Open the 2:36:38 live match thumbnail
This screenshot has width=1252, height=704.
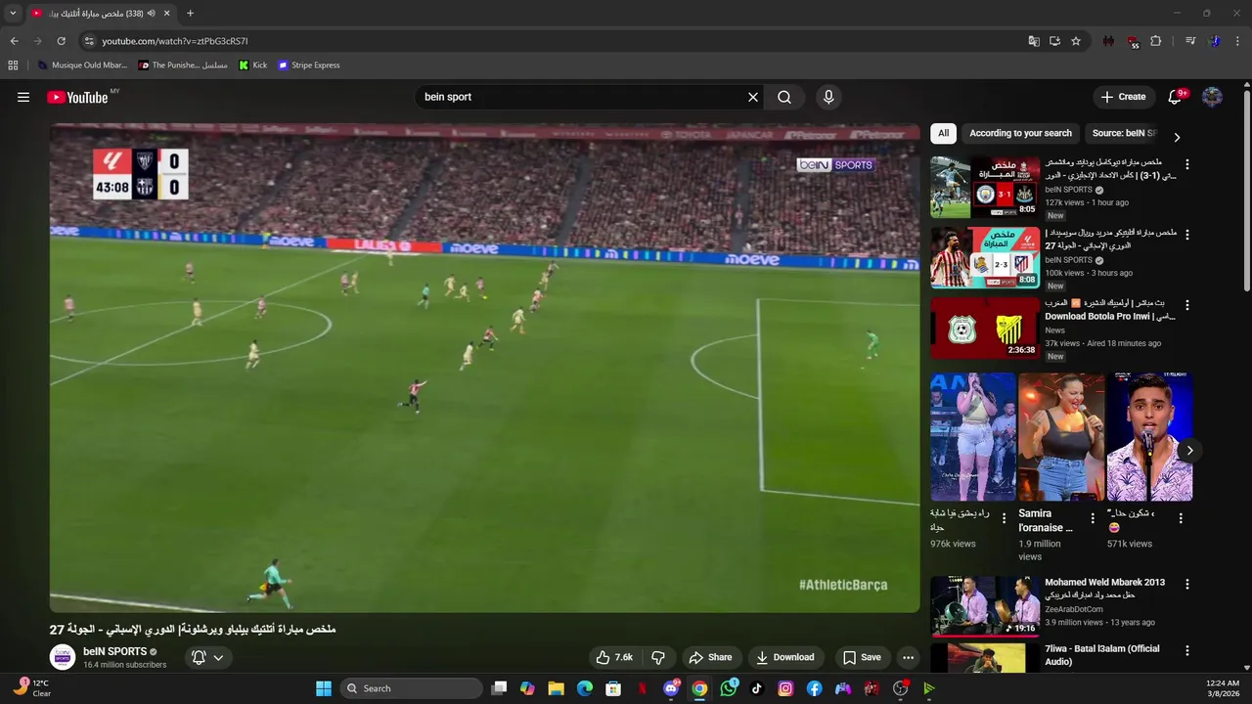pyautogui.click(x=985, y=328)
